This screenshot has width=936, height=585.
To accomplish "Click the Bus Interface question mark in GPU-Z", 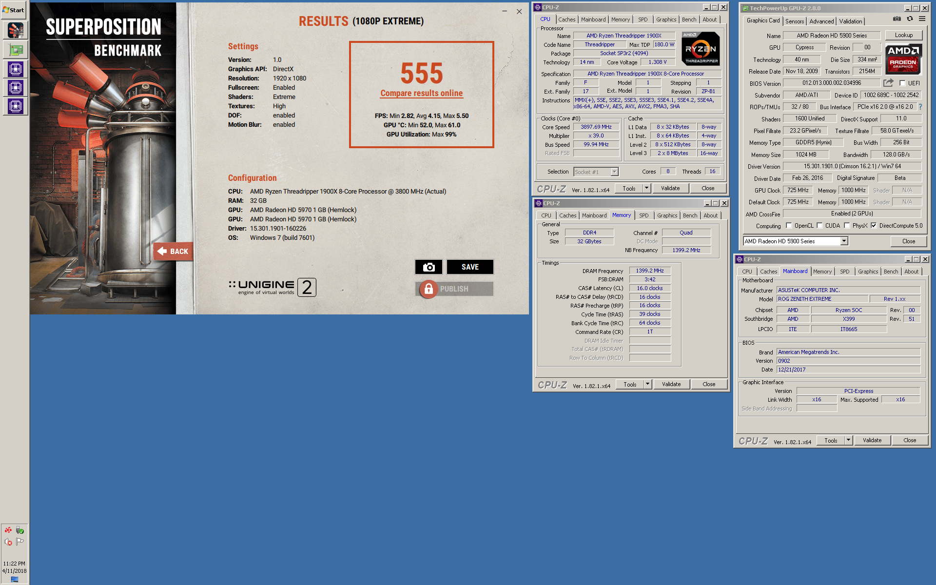I will 920,107.
